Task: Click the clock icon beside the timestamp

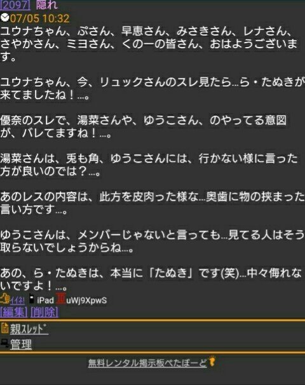Action: (x=4, y=18)
